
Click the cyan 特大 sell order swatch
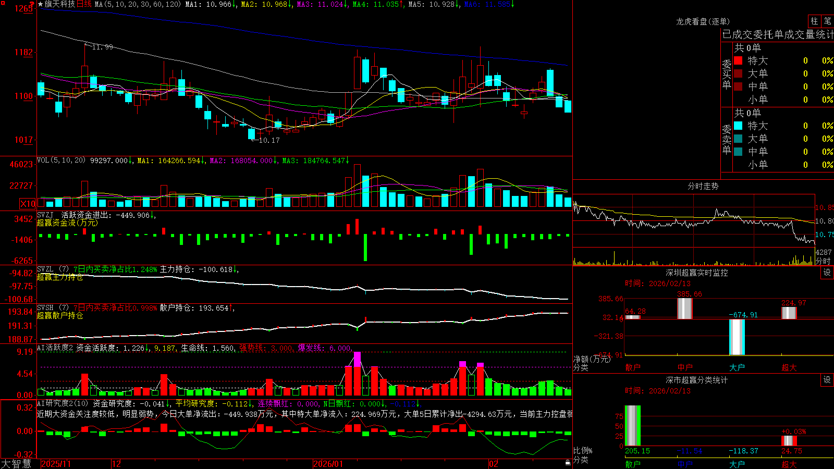pyautogui.click(x=738, y=126)
